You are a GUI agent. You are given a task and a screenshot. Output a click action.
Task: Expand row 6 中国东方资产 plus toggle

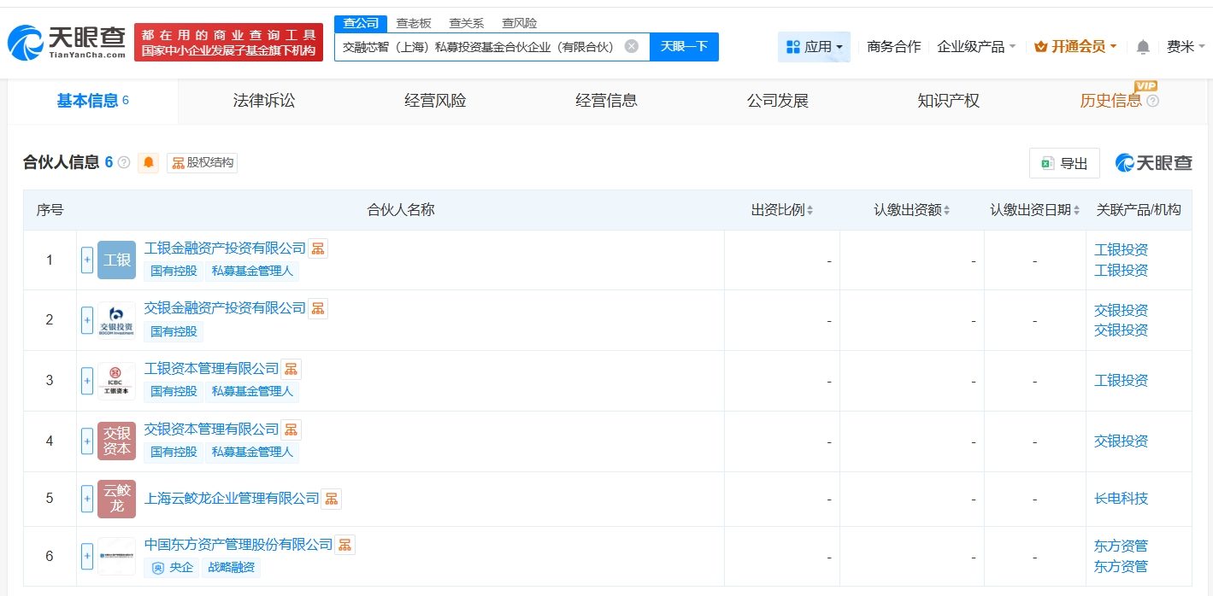(87, 556)
